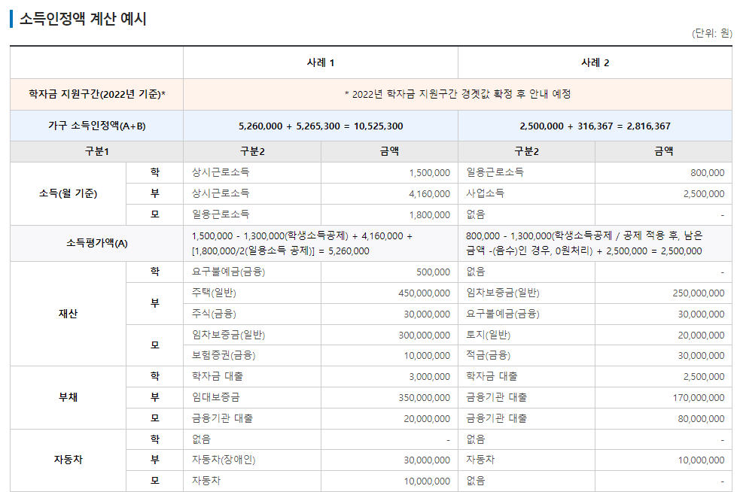Click the '사례 1' column header
737x492 pixels.
point(321,62)
